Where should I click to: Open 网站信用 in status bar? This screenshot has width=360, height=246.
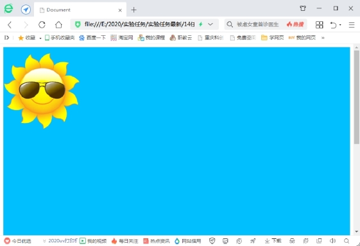187,241
